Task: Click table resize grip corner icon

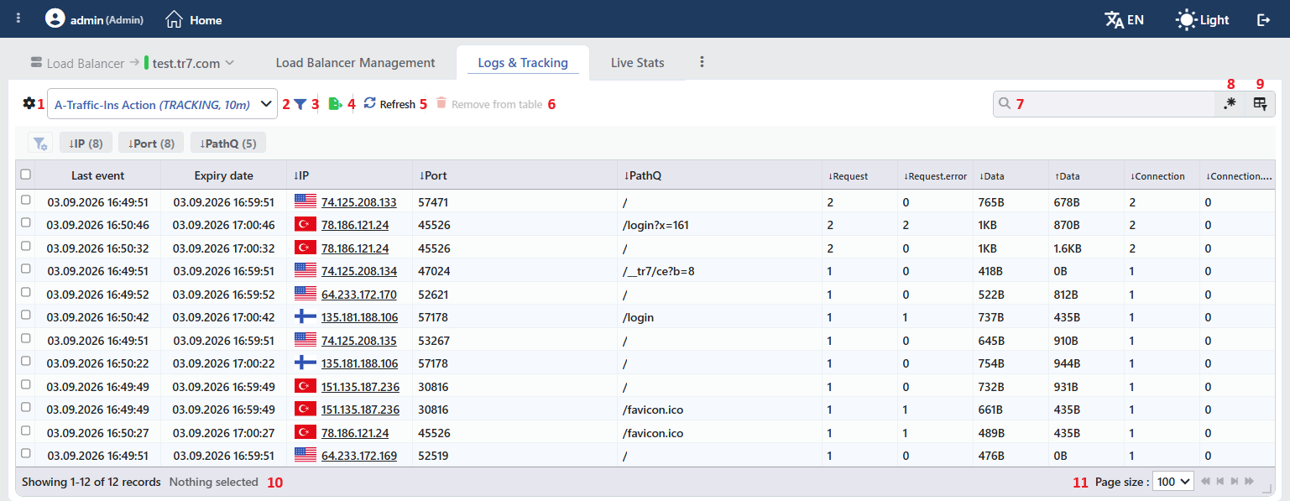Action: click(x=1267, y=489)
